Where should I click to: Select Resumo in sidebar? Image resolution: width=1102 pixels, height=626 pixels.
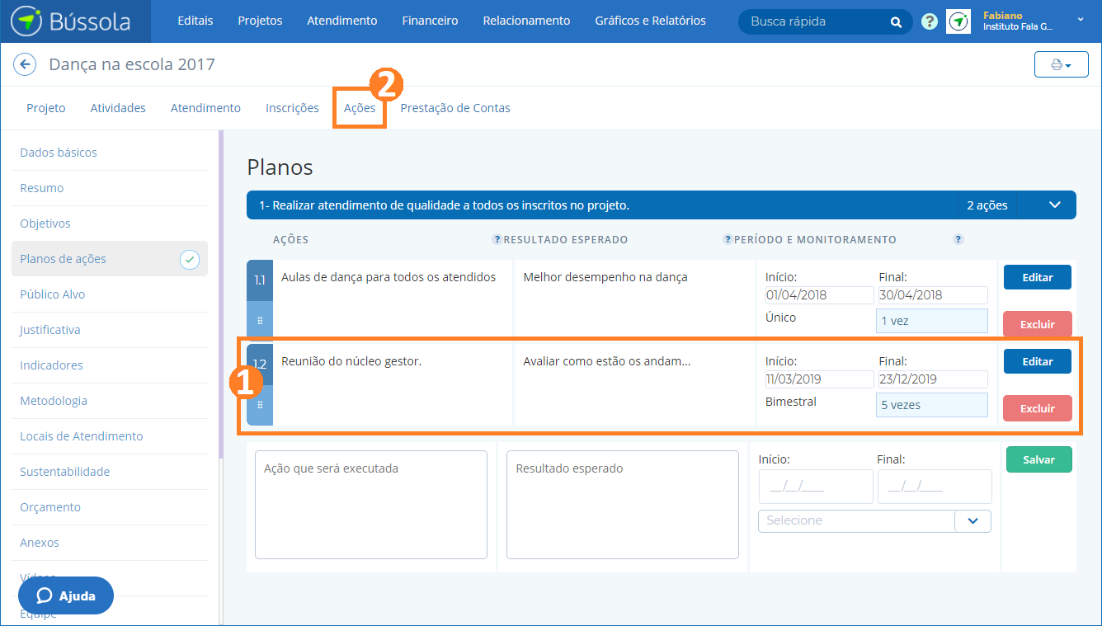110,188
